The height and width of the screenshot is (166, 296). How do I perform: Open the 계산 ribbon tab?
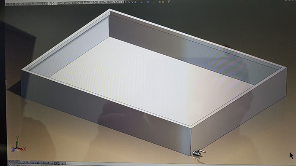52,3
